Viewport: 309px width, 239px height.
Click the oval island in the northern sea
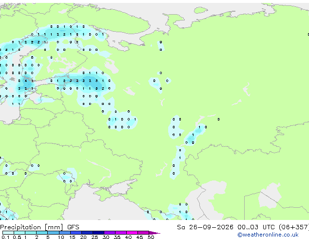(201, 10)
